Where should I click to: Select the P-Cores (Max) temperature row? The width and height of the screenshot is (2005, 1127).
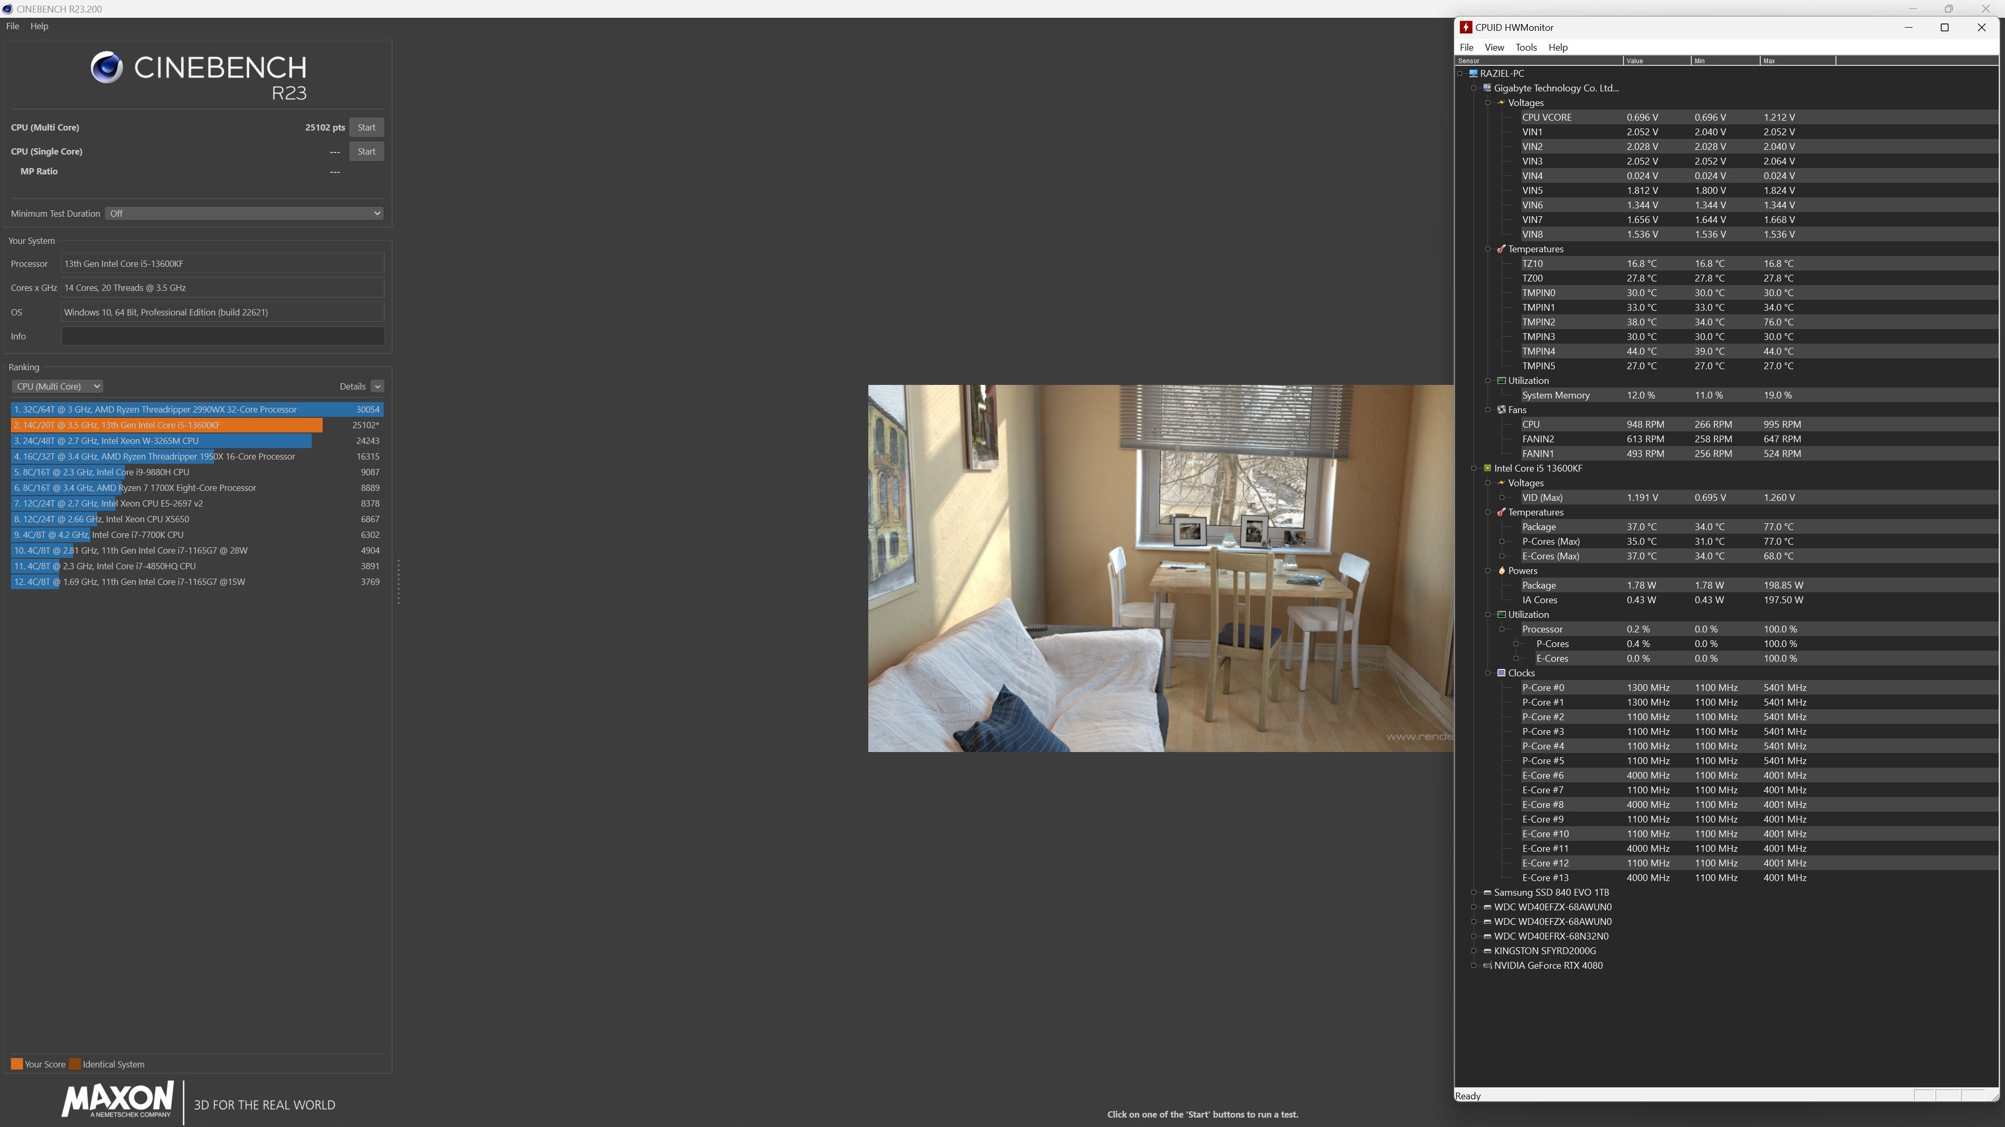pyautogui.click(x=1759, y=542)
